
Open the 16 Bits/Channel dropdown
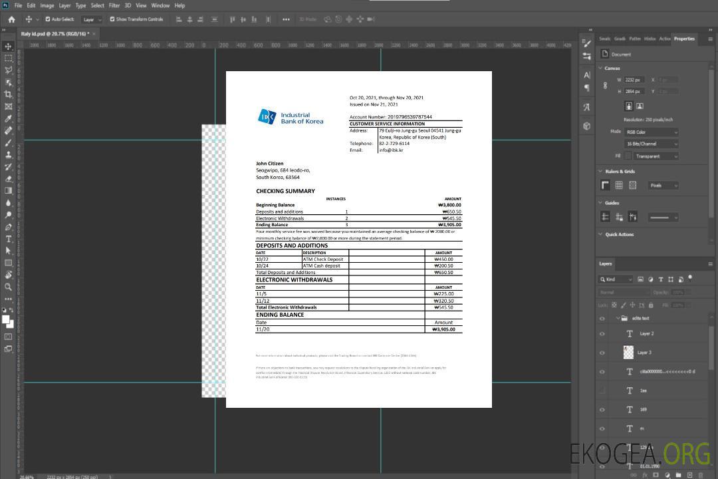[x=651, y=144]
